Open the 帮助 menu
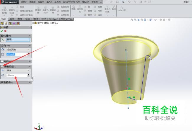192x131 pixels. point(95,2)
